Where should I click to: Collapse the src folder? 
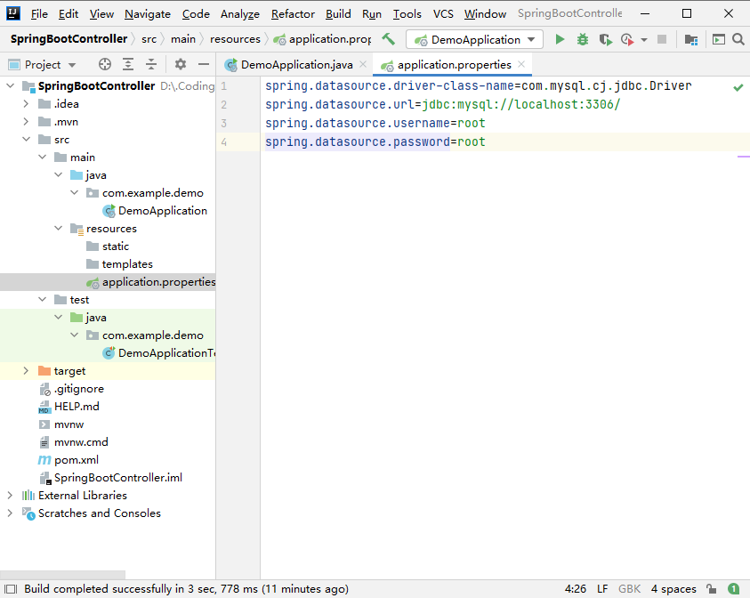[x=27, y=139]
